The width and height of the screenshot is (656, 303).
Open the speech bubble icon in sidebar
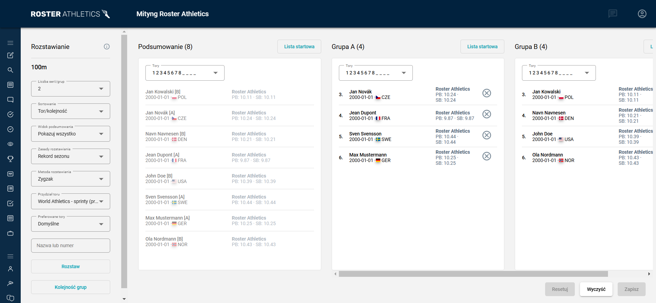coord(10,100)
